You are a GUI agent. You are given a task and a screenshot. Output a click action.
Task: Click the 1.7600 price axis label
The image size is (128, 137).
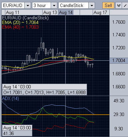[x=119, y=22]
